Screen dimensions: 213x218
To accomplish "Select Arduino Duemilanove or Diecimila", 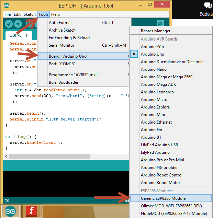I will pos(171,61).
